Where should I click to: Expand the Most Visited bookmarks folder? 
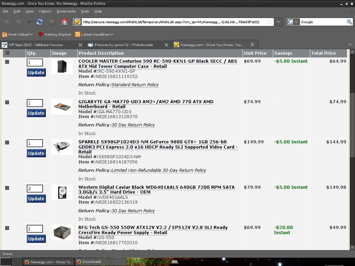tap(18, 34)
